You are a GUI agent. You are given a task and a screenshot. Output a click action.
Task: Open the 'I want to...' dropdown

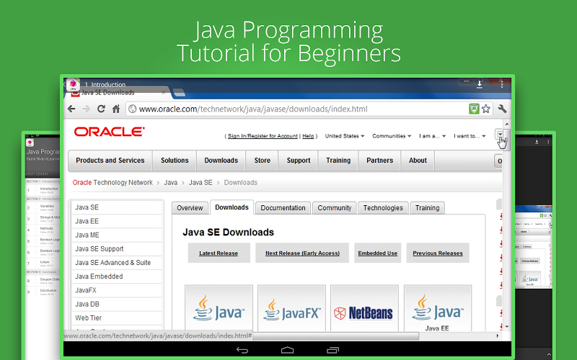click(470, 136)
